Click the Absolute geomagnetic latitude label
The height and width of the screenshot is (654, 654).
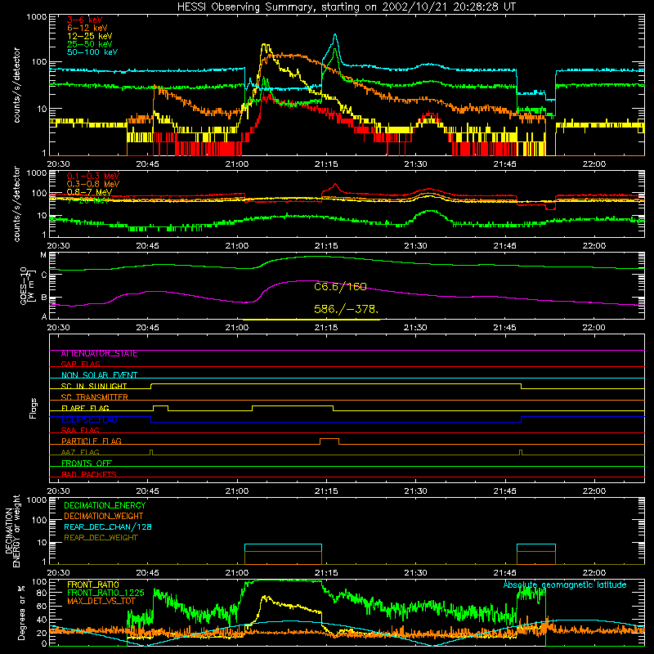coord(565,585)
